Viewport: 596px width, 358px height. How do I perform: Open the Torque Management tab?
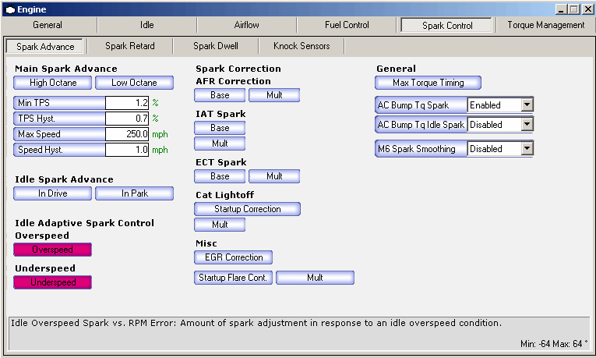point(546,25)
